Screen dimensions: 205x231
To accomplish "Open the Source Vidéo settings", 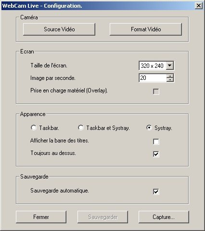I will pos(59,29).
